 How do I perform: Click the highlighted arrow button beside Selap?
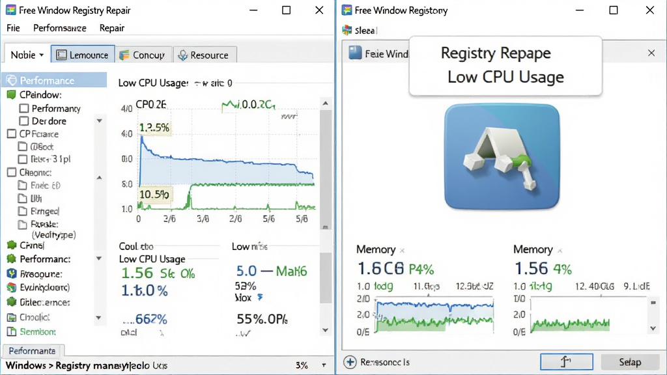(x=567, y=362)
